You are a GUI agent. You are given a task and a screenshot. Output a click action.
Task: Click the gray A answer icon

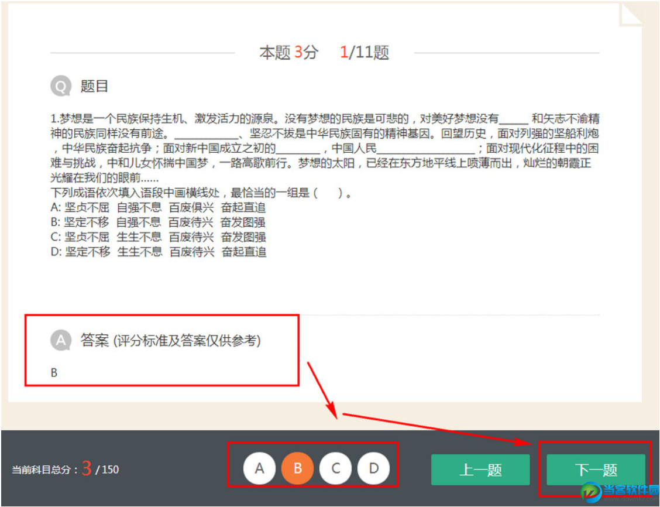tap(61, 340)
